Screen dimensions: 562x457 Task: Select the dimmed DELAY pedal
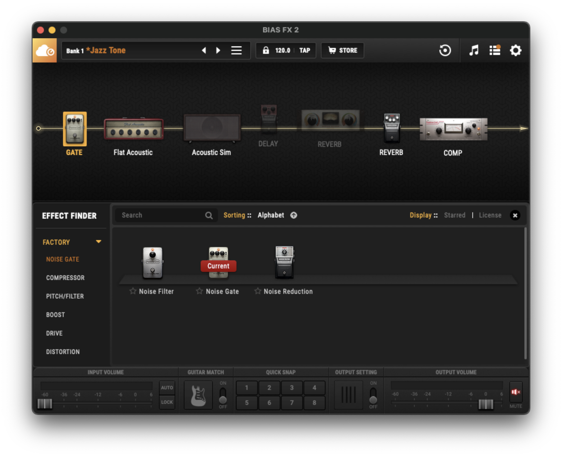click(x=269, y=119)
